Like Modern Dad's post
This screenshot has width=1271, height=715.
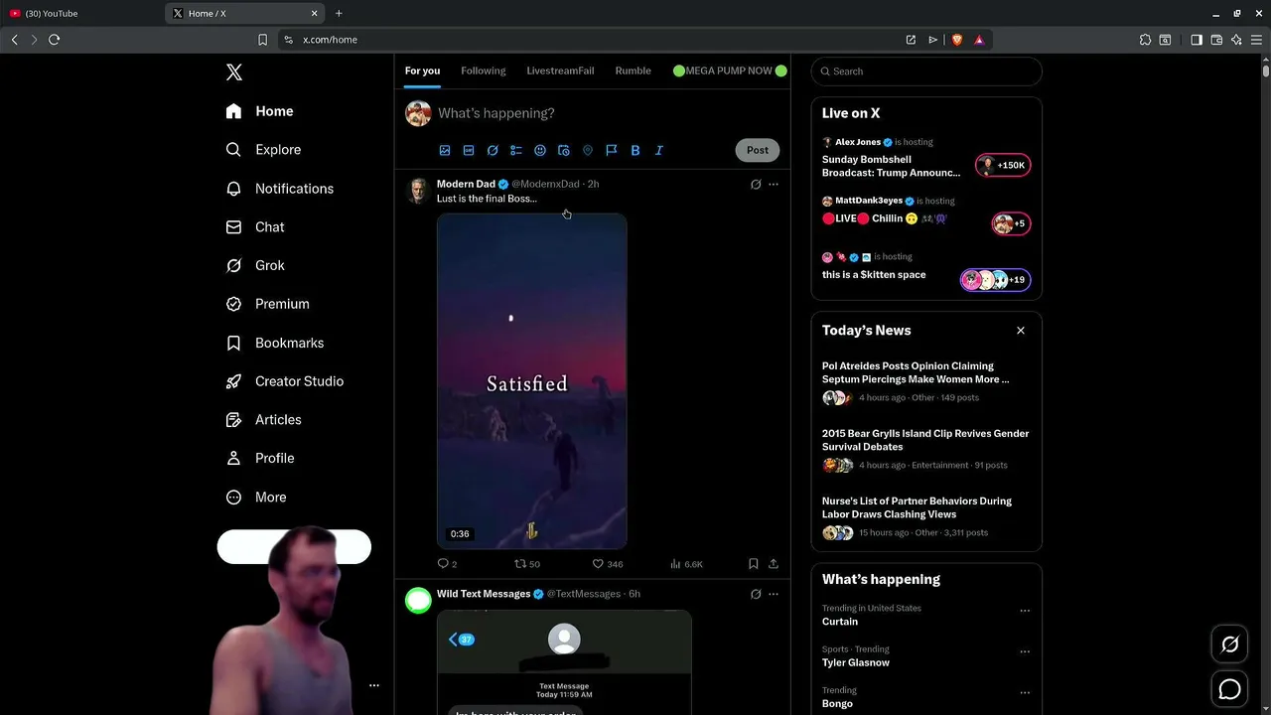(607, 564)
